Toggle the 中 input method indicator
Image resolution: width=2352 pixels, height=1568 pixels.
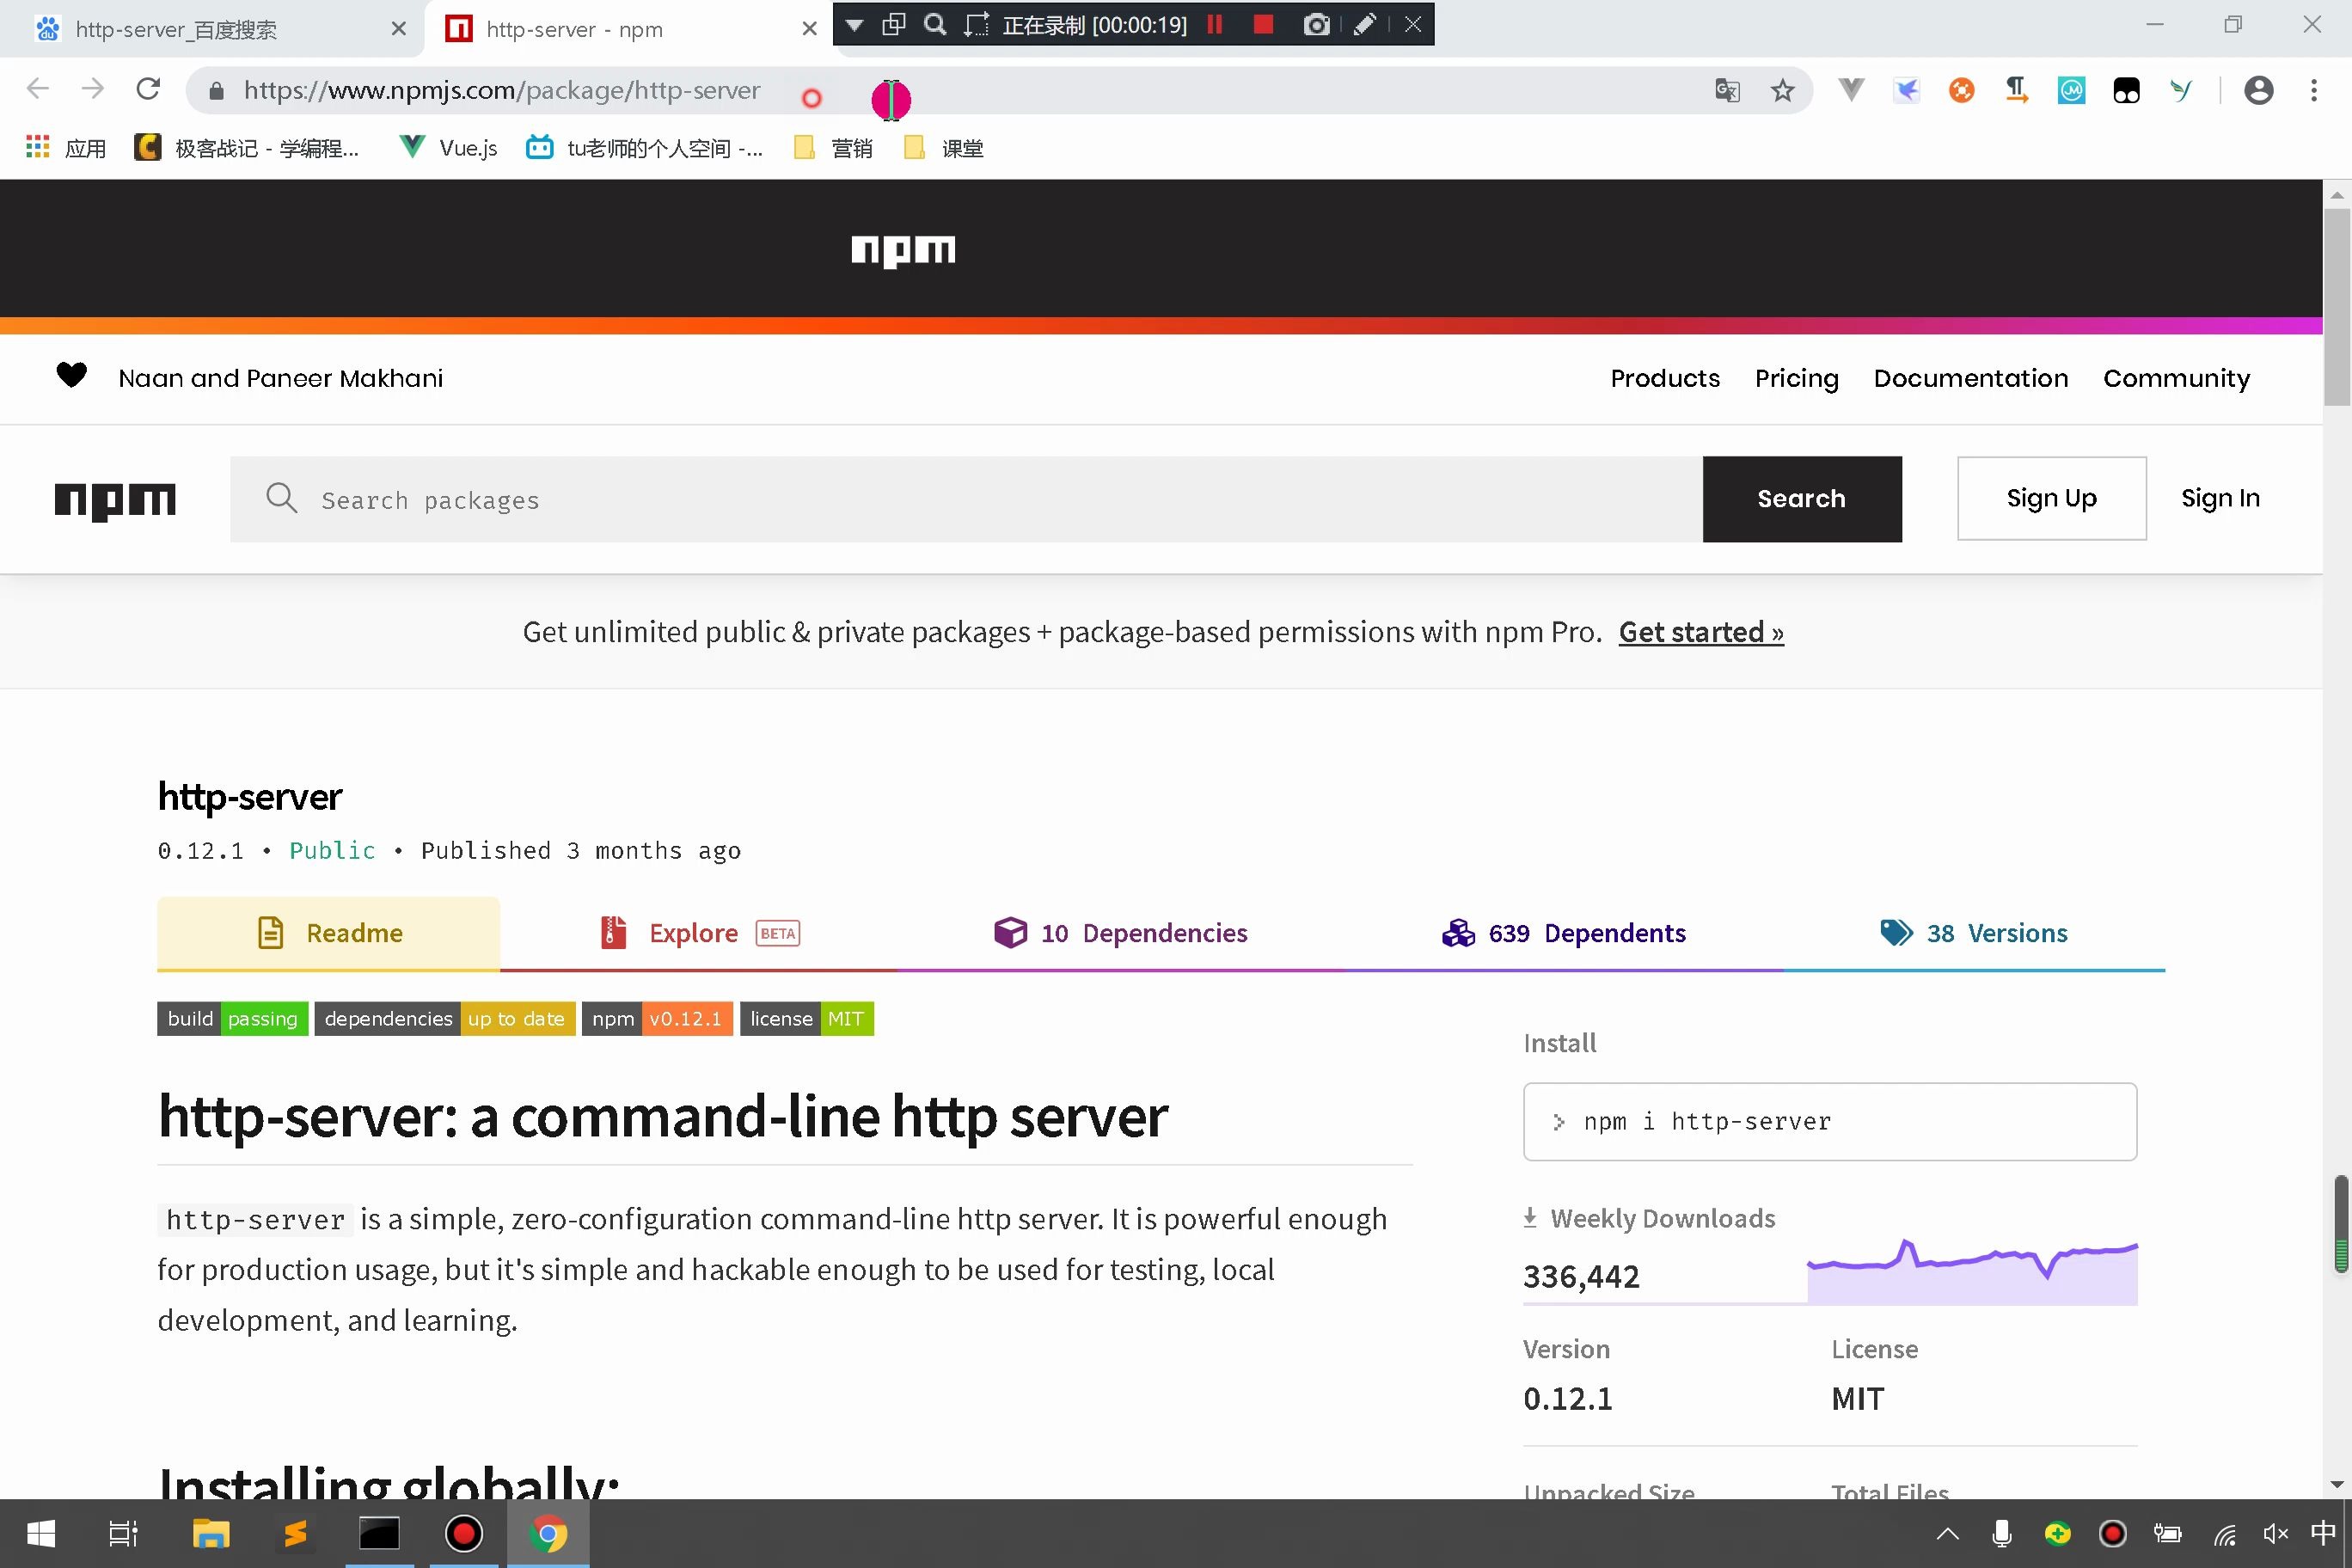tap(2323, 1533)
